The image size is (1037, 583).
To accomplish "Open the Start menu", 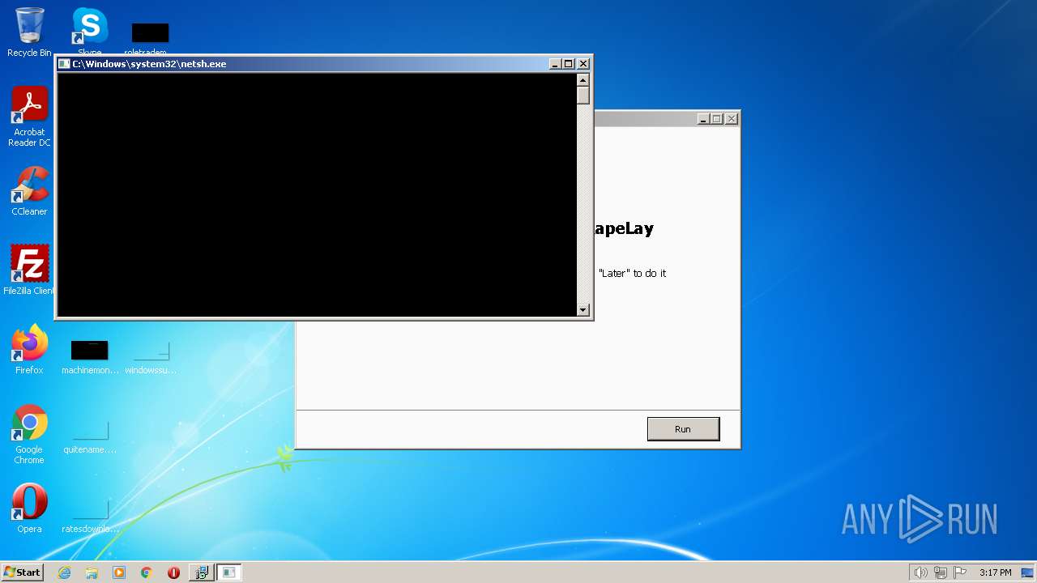I will coord(22,572).
